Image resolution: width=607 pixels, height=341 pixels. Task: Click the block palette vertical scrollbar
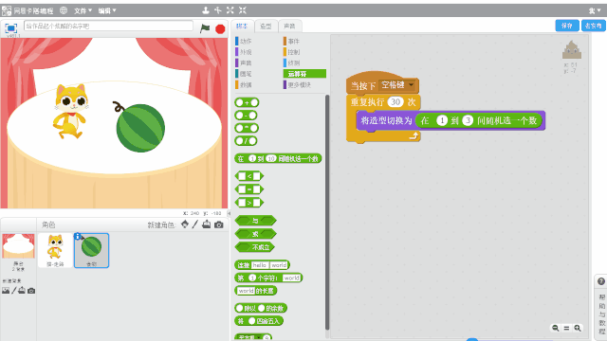click(327, 212)
